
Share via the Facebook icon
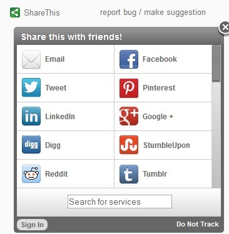(x=129, y=59)
